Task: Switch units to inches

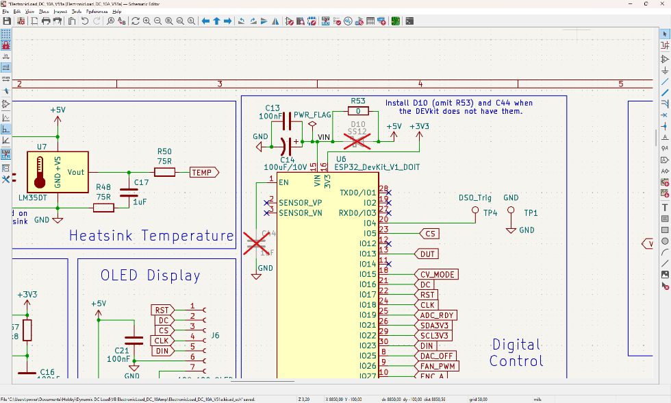Action: (x=6, y=56)
